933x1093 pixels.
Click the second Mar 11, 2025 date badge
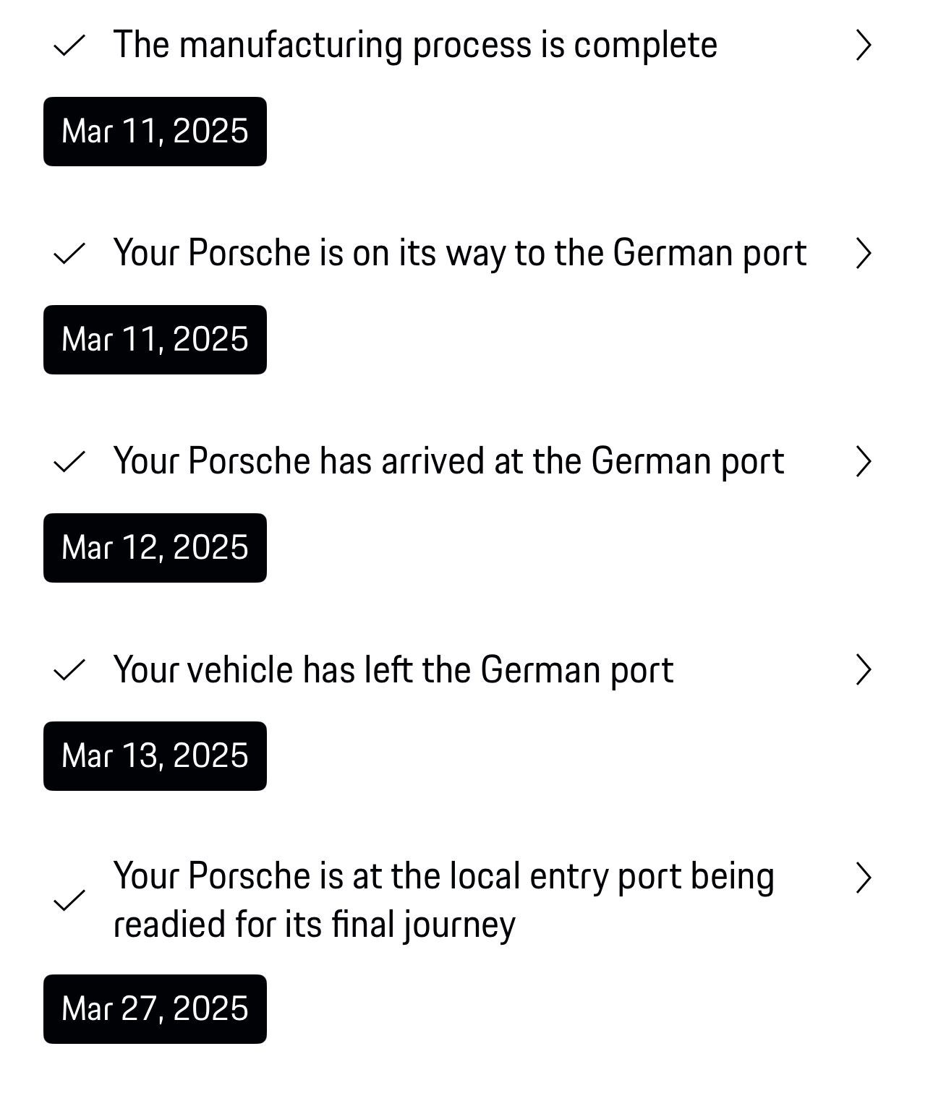155,340
